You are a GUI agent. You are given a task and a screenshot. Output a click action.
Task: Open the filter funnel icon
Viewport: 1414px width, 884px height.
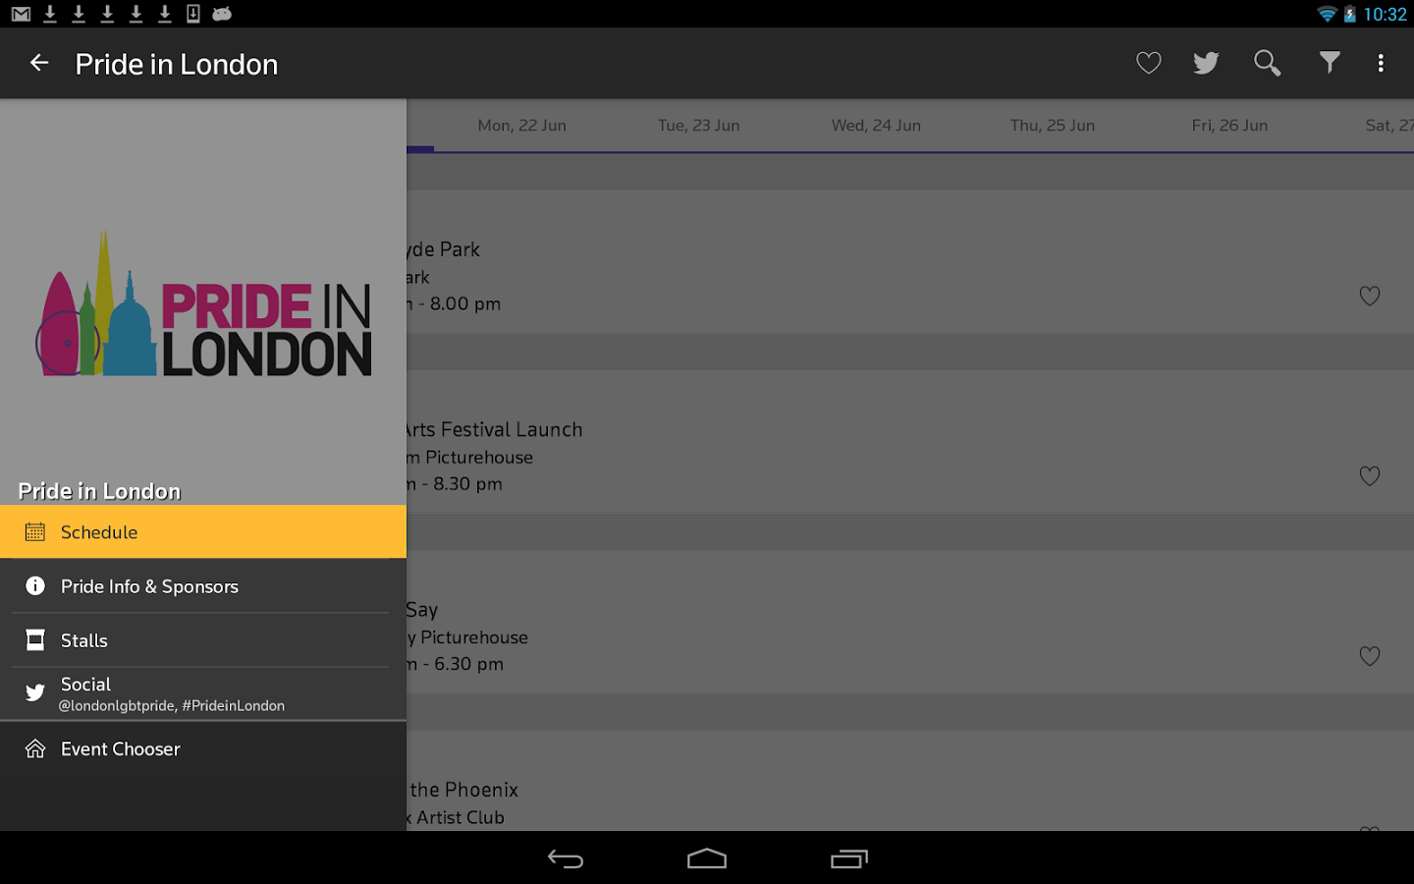1330,63
